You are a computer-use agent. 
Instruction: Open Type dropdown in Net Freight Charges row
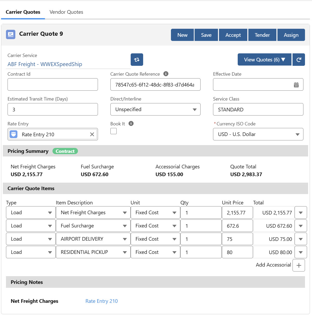[31, 213]
